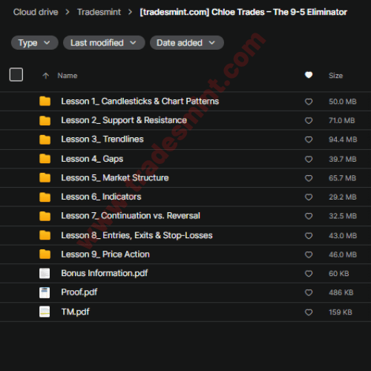
Task: Click the sort direction arrow beside Name
Action: (x=46, y=76)
